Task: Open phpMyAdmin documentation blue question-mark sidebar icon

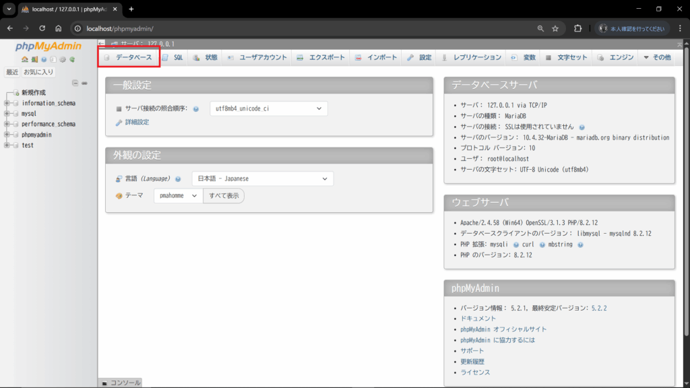Action: click(44, 59)
